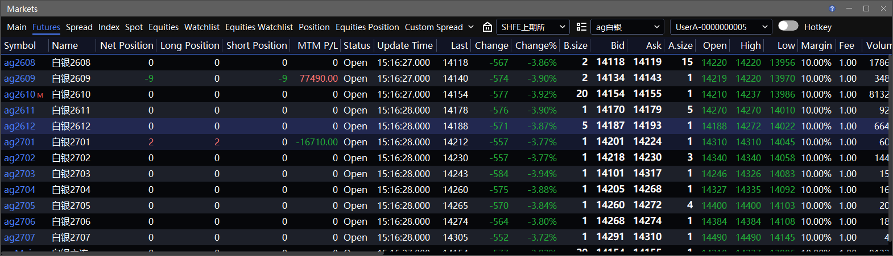Open the Custom Spread tab
This screenshot has height=256, width=893.
pyautogui.click(x=434, y=27)
